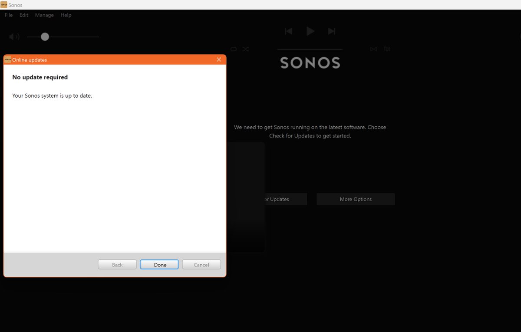Click the Cancel button in Online updates dialog
The height and width of the screenshot is (332, 521).
pos(201,265)
